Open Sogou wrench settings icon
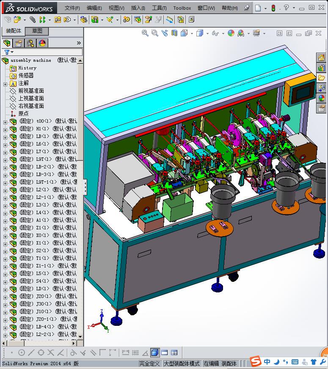This screenshot has height=369, width=328. (x=323, y=361)
